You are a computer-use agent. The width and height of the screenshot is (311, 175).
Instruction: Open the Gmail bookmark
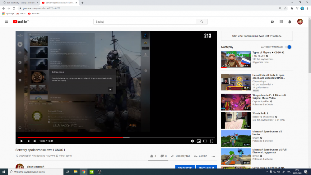click(21, 14)
